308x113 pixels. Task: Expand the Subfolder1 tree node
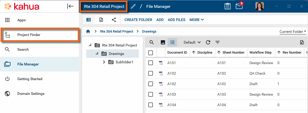[104, 62]
